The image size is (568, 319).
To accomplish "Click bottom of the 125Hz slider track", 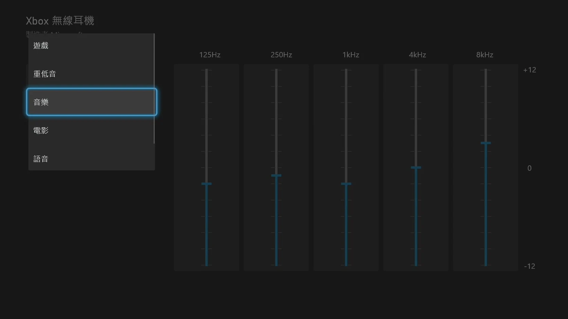I will (207, 264).
